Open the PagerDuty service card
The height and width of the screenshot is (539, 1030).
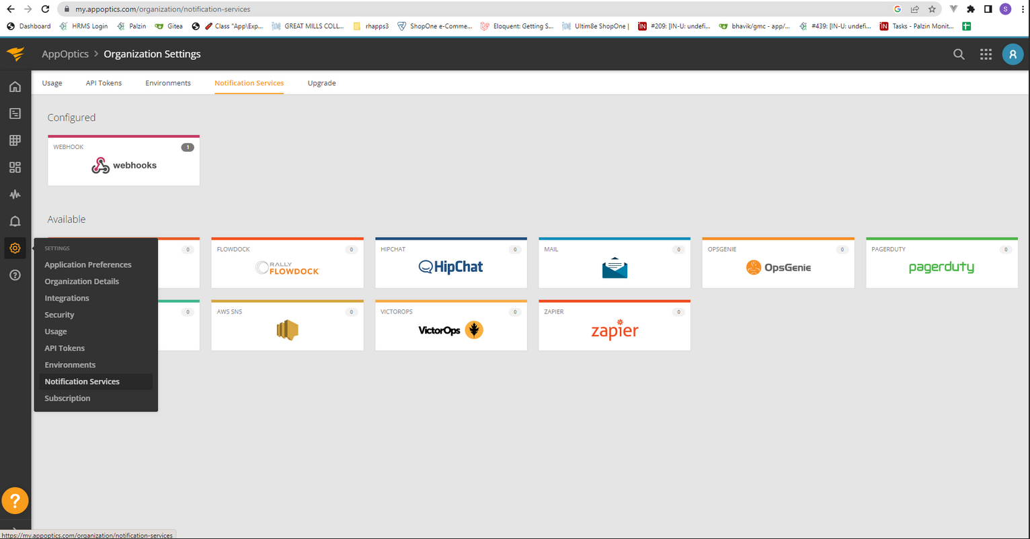click(x=942, y=263)
